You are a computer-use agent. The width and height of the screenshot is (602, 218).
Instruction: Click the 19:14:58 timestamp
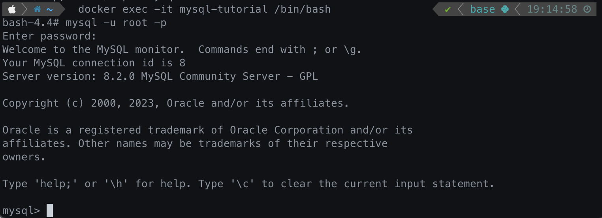552,9
